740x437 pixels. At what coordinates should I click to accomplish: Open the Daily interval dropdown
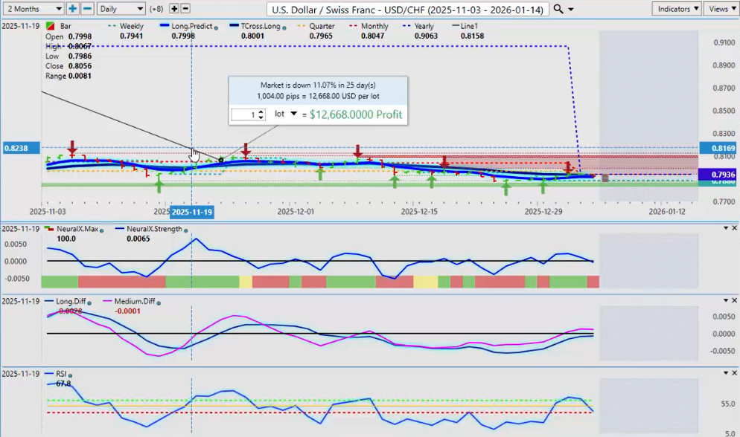click(121, 9)
